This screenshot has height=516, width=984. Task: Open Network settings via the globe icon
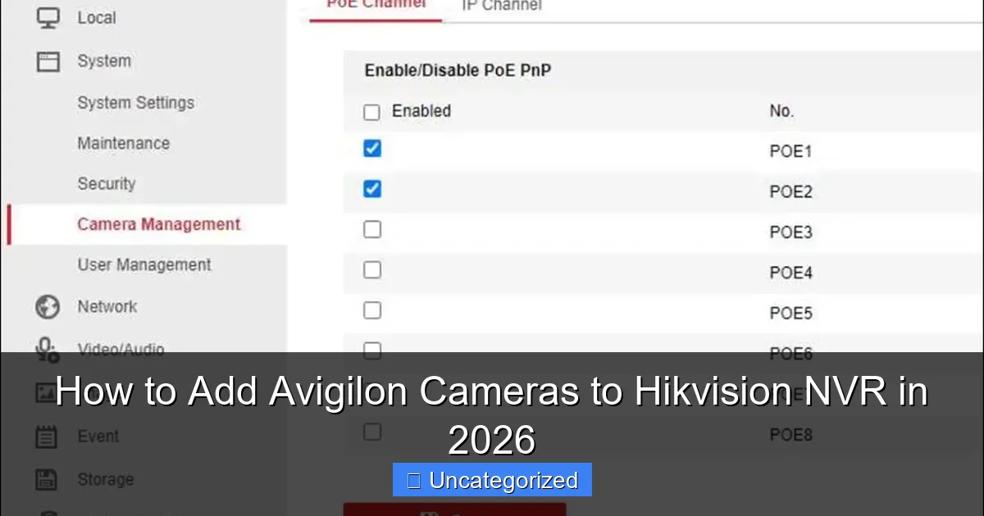tap(48, 306)
